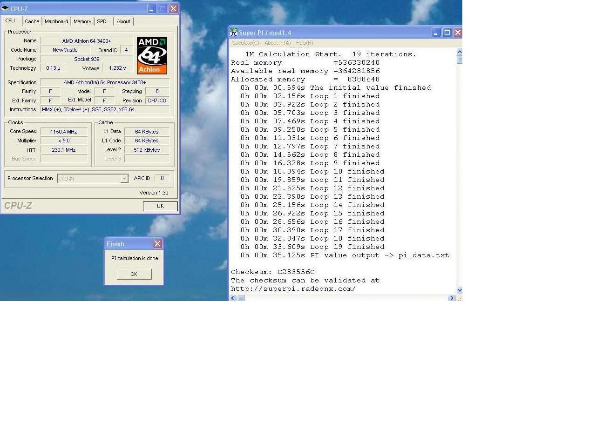
Task: Click the superpi.radeonx.com URL text
Action: point(293,288)
